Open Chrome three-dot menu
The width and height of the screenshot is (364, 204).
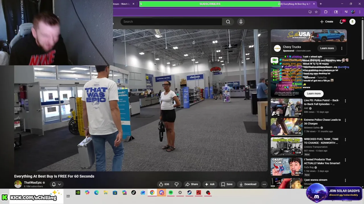(x=360, y=12)
